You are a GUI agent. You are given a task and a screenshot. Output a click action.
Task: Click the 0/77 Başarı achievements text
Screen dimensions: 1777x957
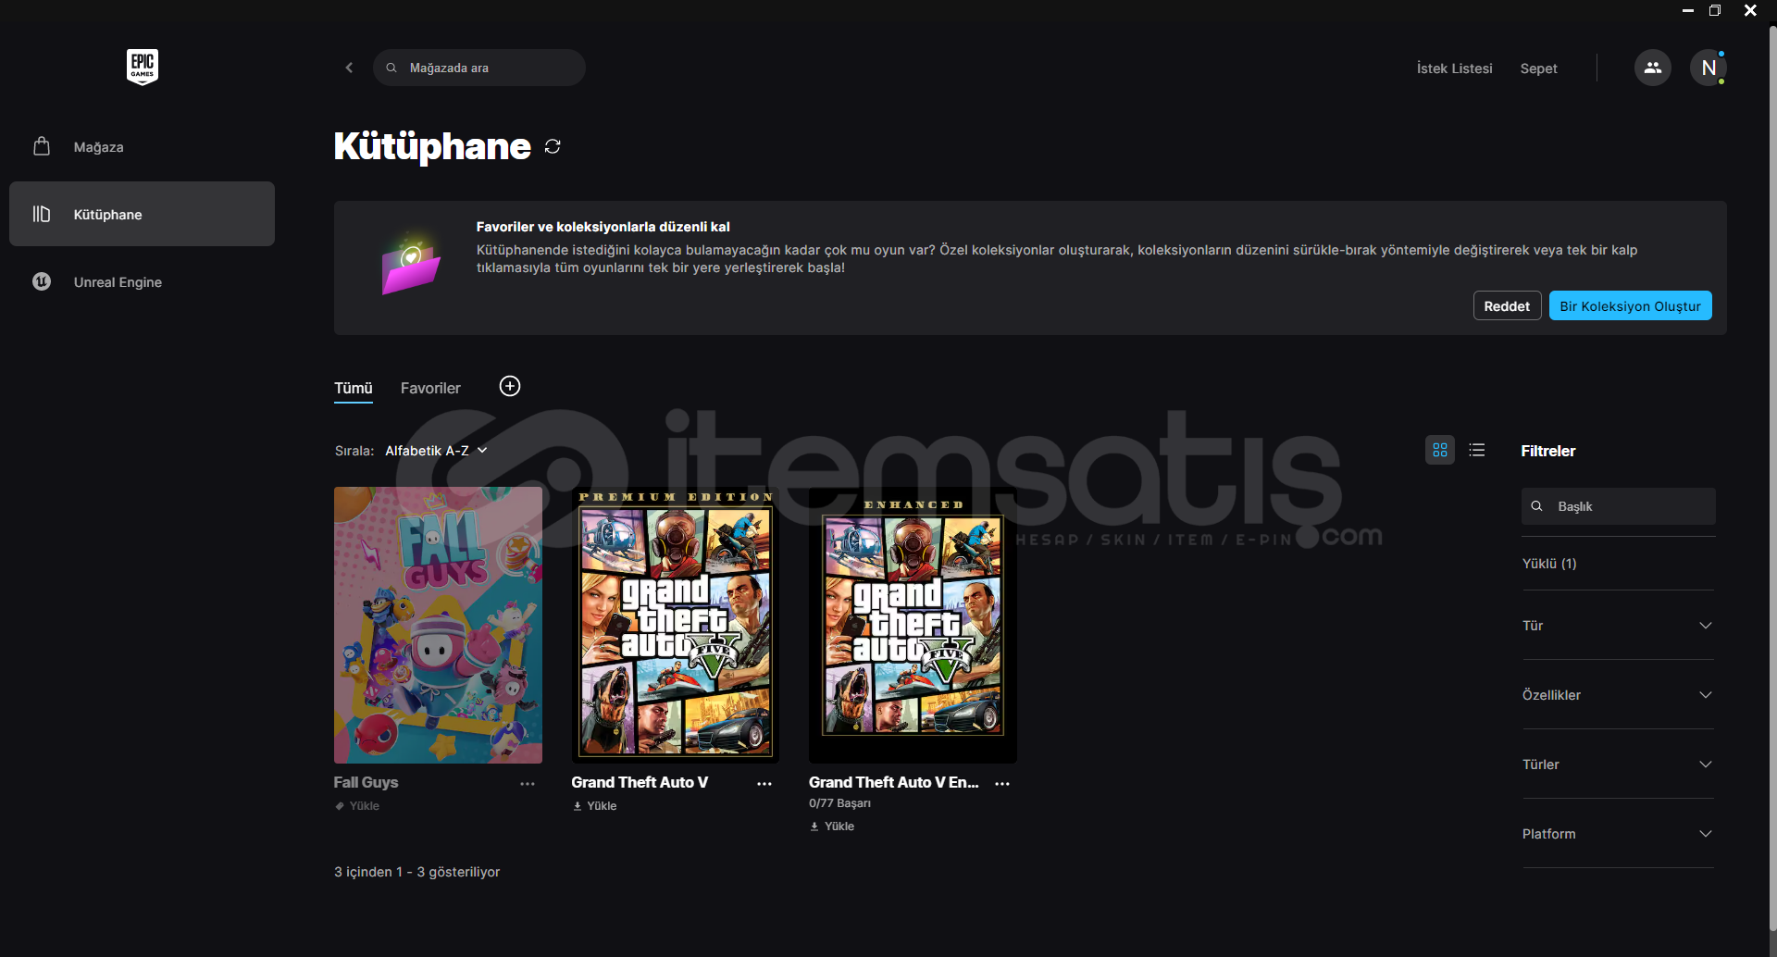(x=839, y=803)
